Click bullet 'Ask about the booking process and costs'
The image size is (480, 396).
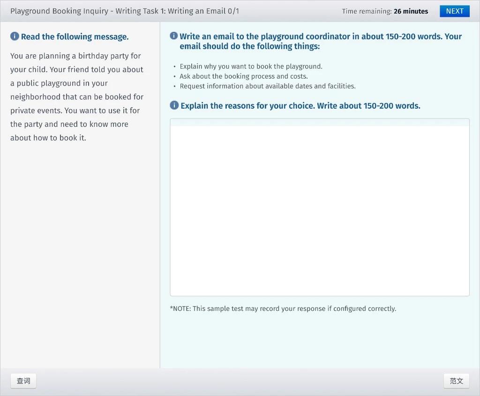pos(243,76)
